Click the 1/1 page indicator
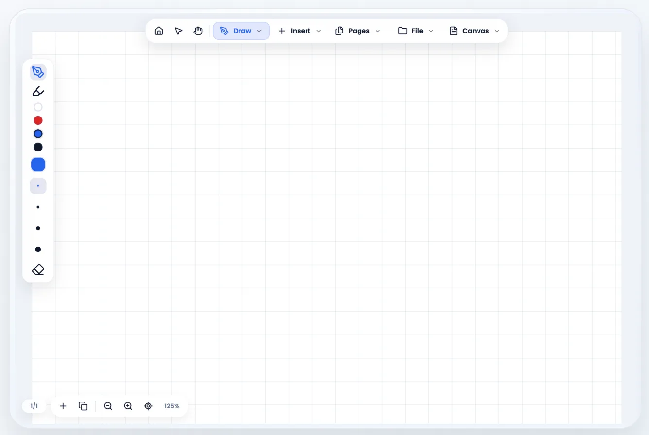Screen dimensions: 649x435 pos(34,406)
